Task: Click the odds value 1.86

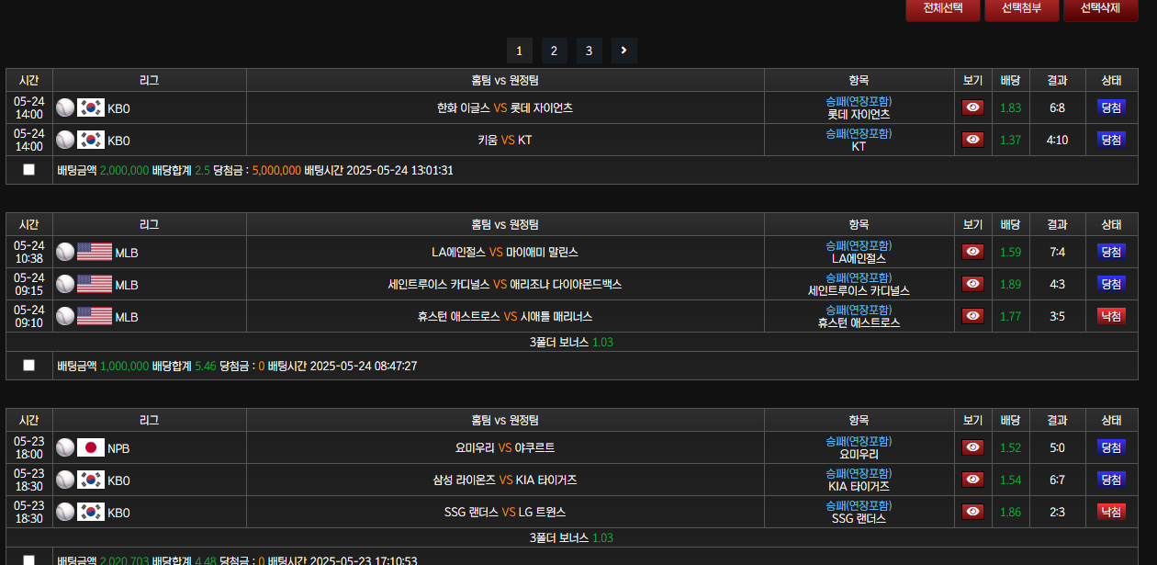Action: click(1010, 512)
